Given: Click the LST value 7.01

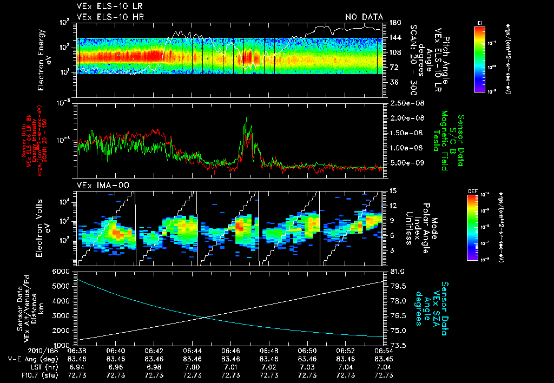Looking at the screenshot, I should coord(230,367).
